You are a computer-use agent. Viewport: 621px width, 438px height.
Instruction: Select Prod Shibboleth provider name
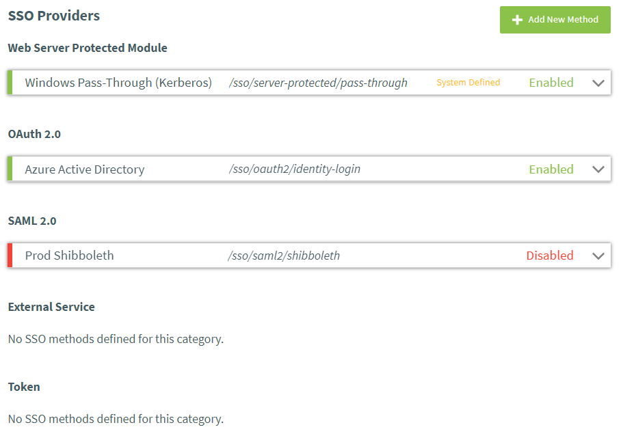coord(69,256)
